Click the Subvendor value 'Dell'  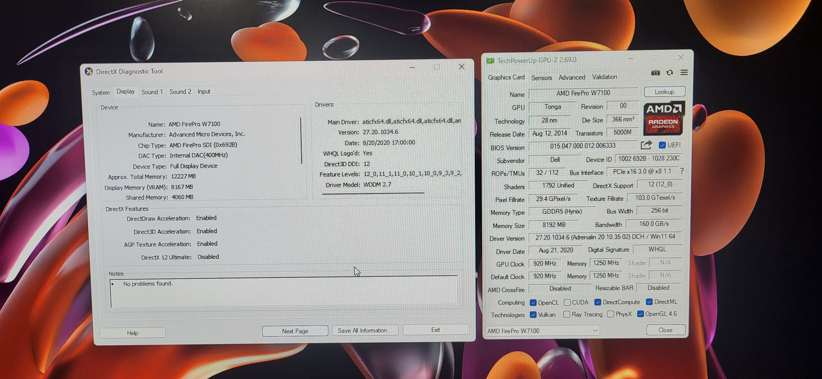point(554,160)
